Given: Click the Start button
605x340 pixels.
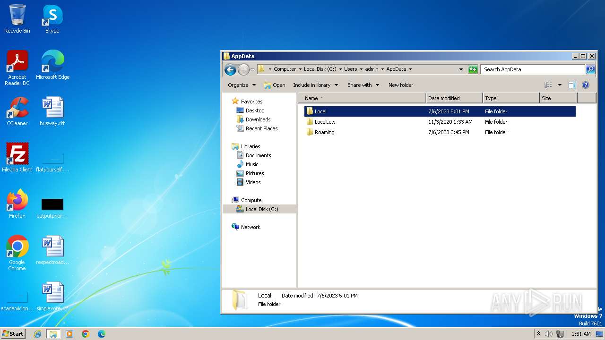Looking at the screenshot, I should pos(13,334).
